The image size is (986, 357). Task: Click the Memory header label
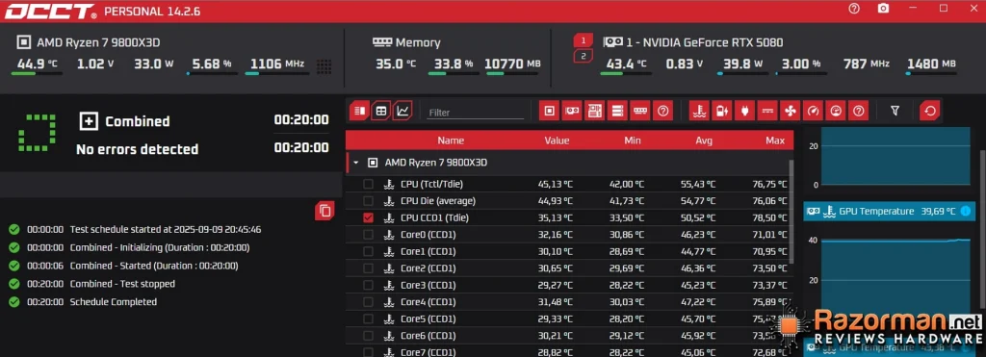[418, 42]
